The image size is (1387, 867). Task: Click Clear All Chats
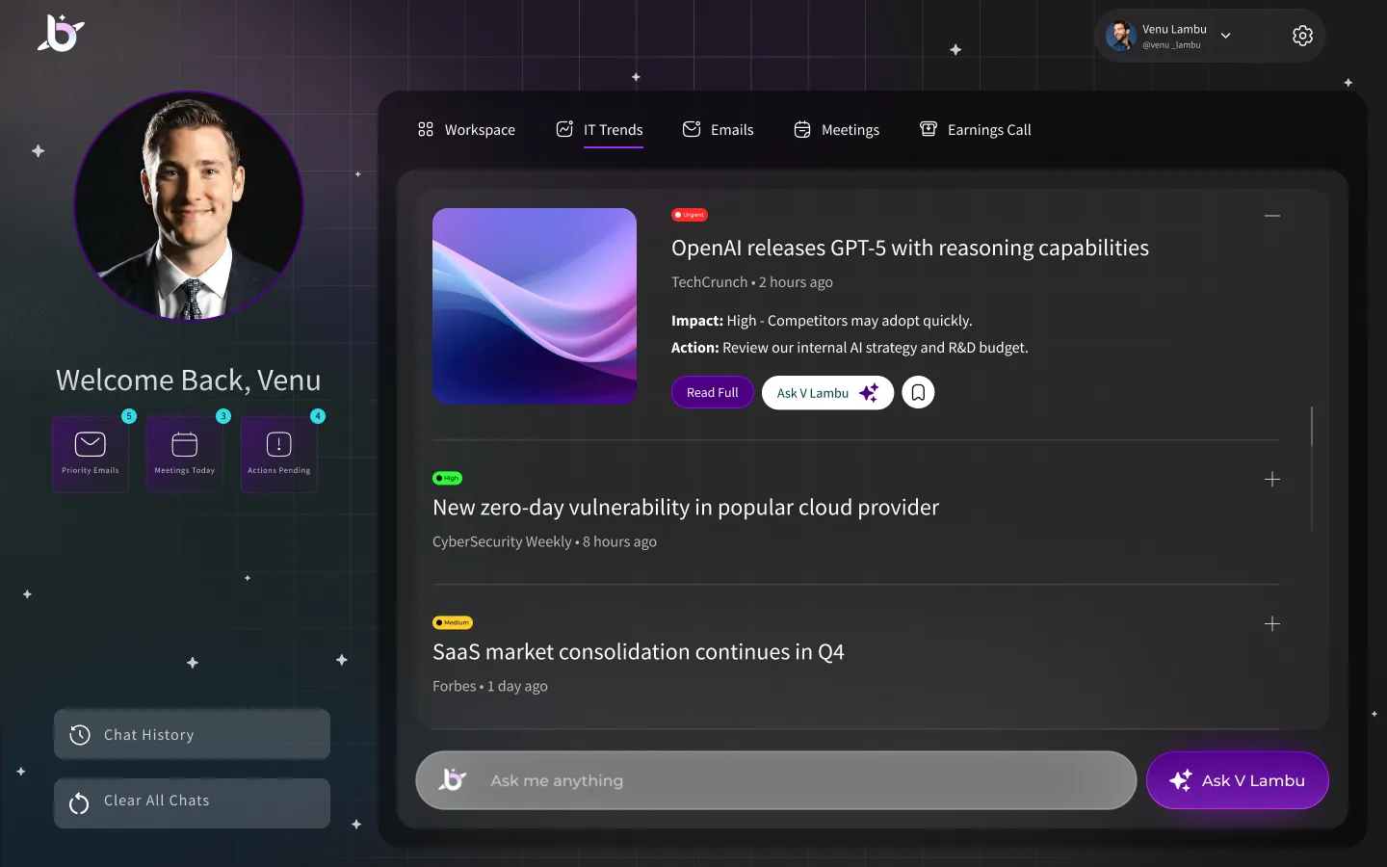point(192,802)
